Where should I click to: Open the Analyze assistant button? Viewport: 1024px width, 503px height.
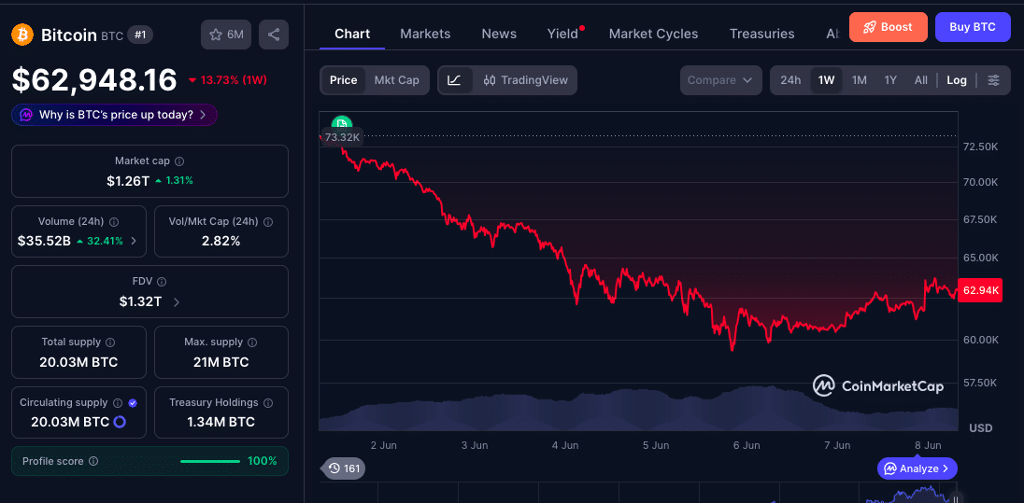(917, 468)
